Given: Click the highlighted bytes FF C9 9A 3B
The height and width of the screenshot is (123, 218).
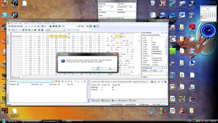Looking at the screenshot, I should (x=58, y=36).
